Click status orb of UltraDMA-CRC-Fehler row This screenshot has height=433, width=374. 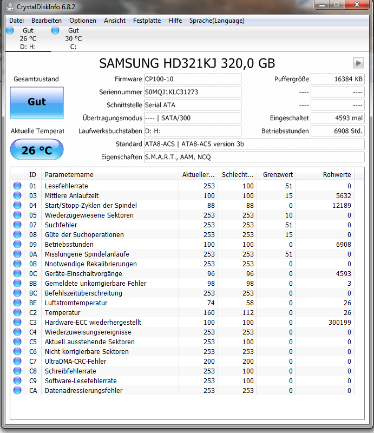click(17, 361)
